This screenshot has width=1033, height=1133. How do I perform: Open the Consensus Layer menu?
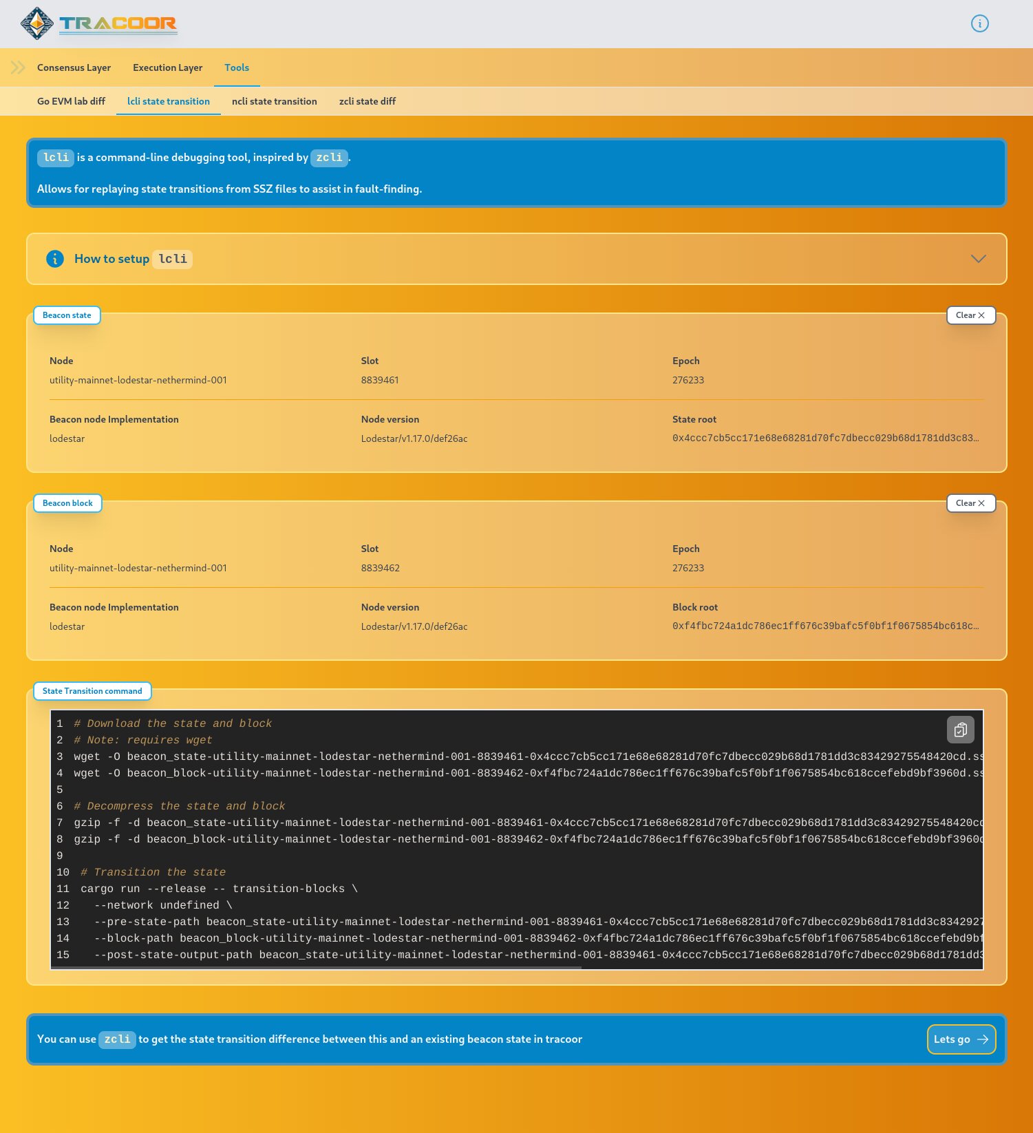pos(74,67)
